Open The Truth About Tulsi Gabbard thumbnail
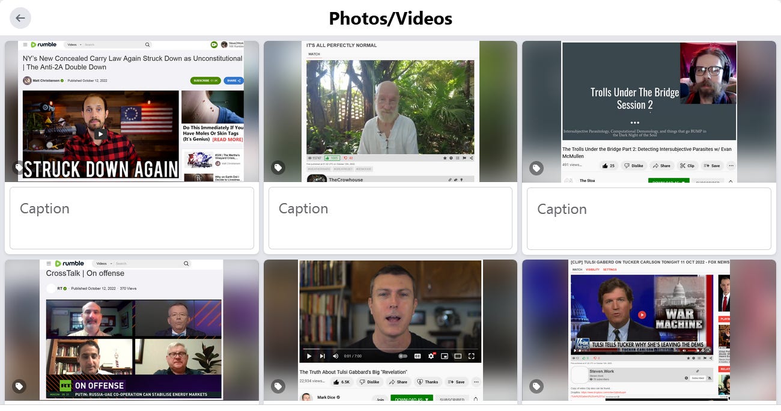 [390, 330]
